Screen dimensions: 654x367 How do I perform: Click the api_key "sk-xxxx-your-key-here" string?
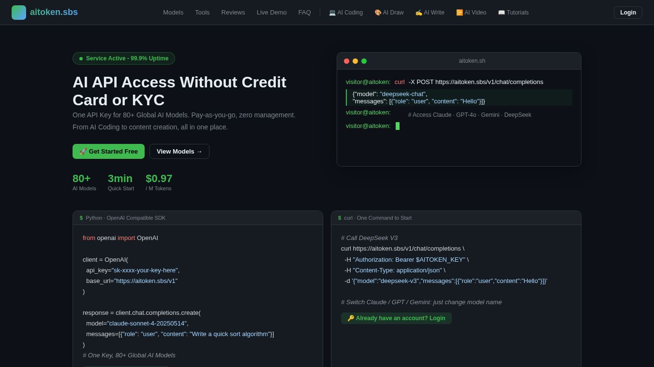click(145, 270)
